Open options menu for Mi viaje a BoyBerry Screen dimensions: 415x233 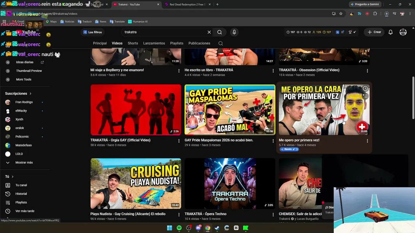pos(179,71)
